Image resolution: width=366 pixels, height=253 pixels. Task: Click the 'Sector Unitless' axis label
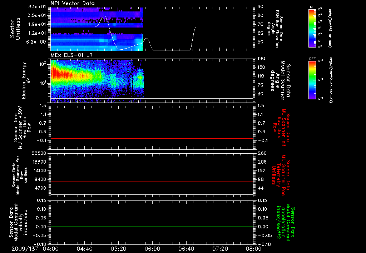[15, 29]
